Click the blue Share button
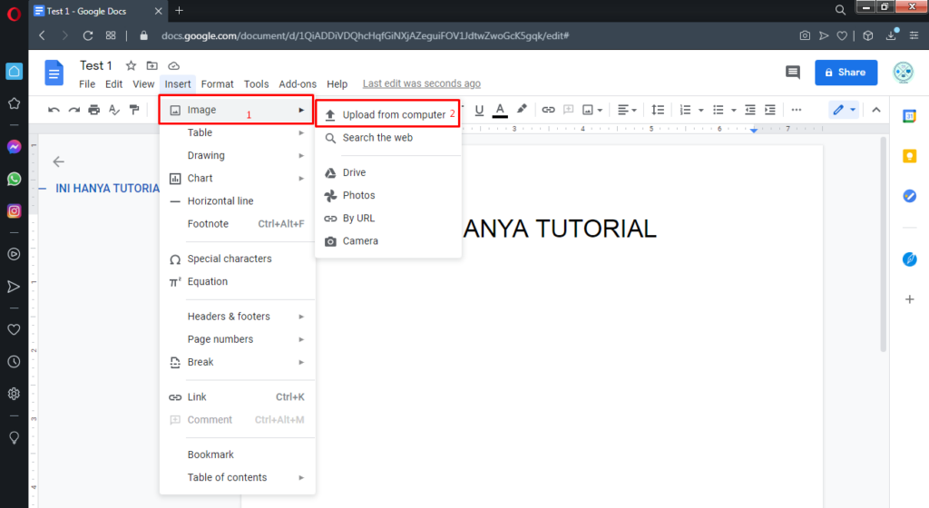The width and height of the screenshot is (929, 508). coord(846,73)
